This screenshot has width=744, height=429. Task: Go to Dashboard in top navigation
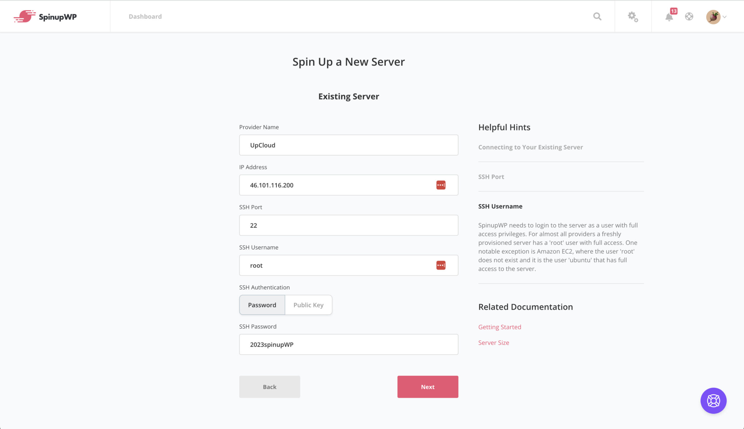pos(145,17)
